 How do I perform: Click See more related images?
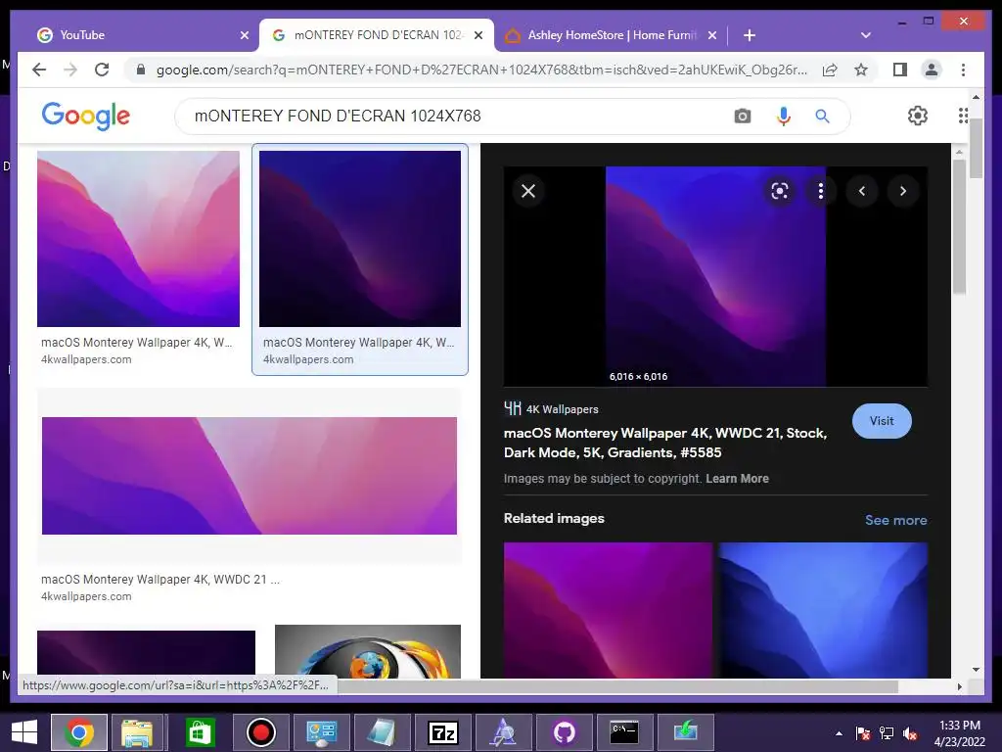pos(896,520)
